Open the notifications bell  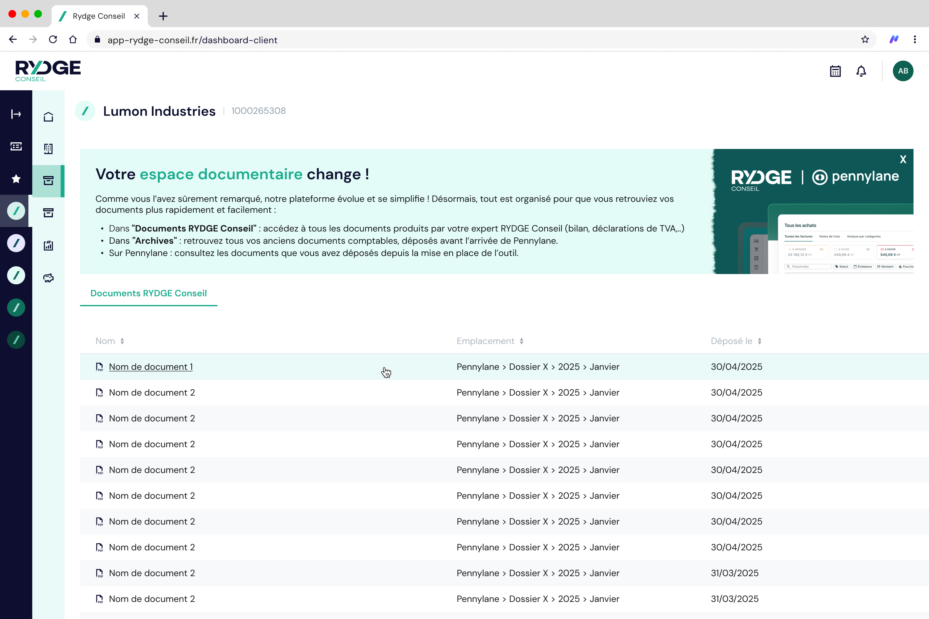(861, 71)
